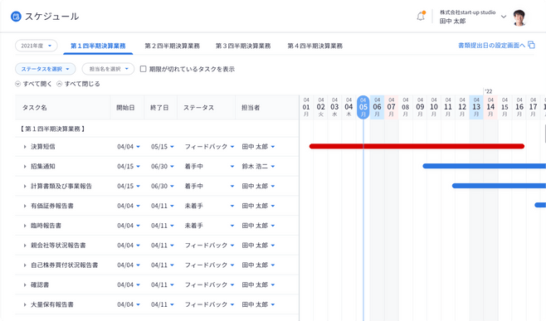Viewport: 546px width, 321px height.
Task: Open 書類提出日の設定画面へ link
Action: 491,46
